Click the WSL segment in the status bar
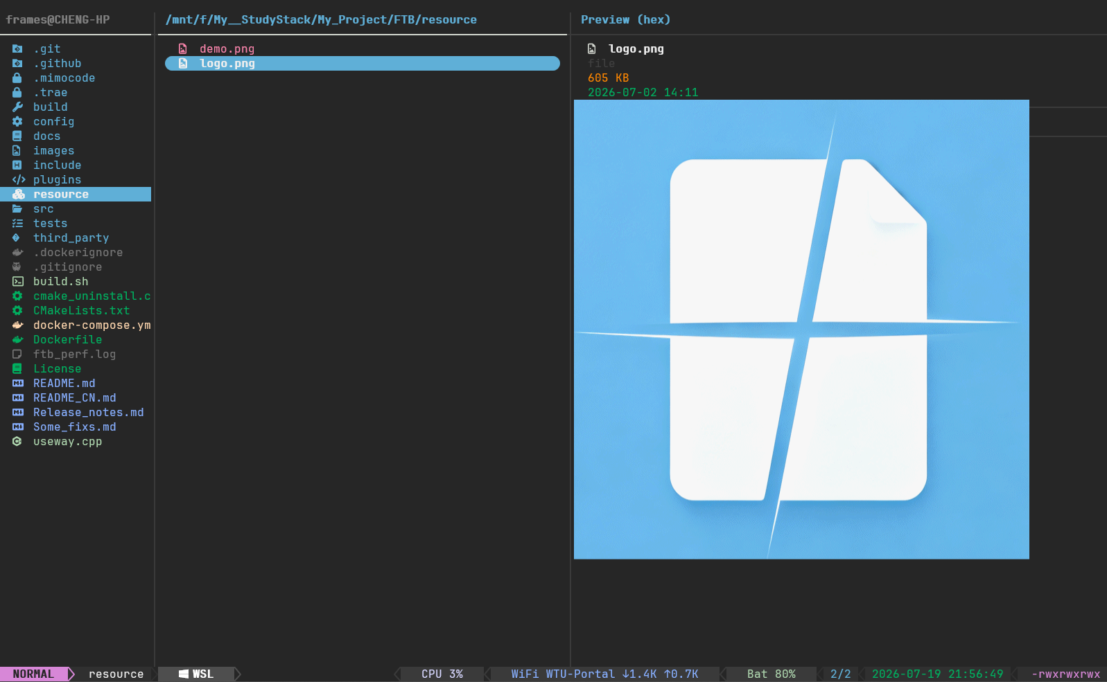Image resolution: width=1107 pixels, height=682 pixels. (196, 674)
